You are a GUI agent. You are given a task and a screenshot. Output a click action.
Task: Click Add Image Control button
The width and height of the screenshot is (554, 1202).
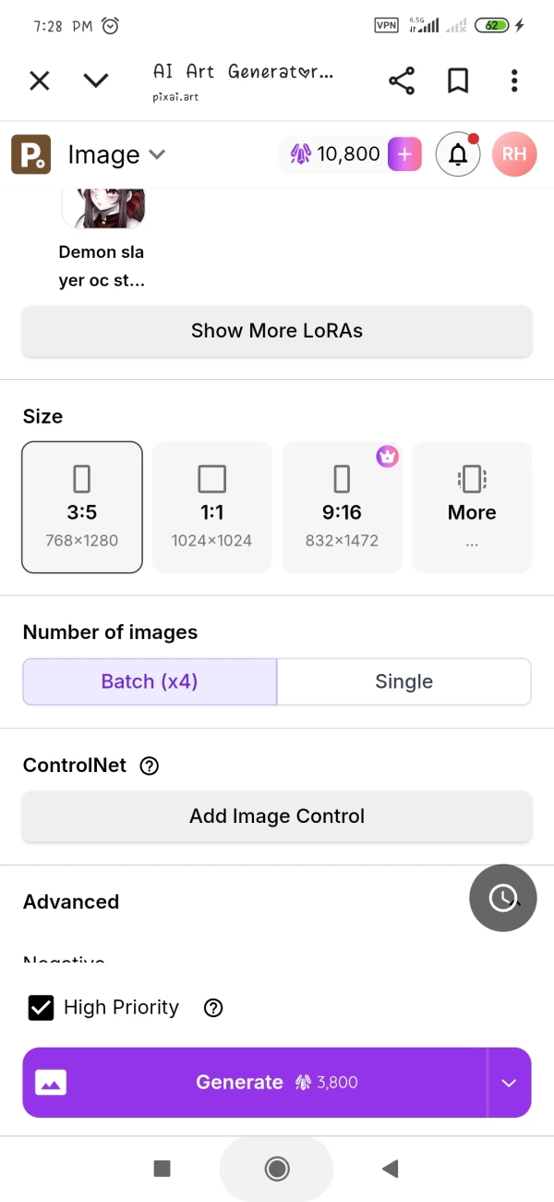coord(277,816)
